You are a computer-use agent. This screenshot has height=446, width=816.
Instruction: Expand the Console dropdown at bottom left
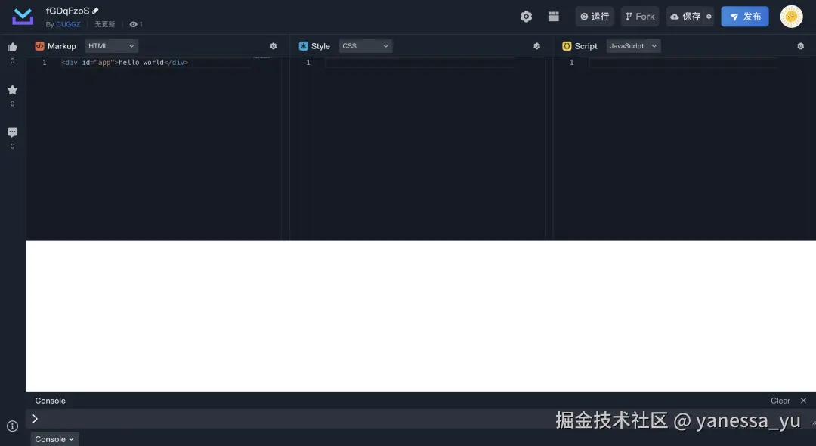(x=54, y=438)
